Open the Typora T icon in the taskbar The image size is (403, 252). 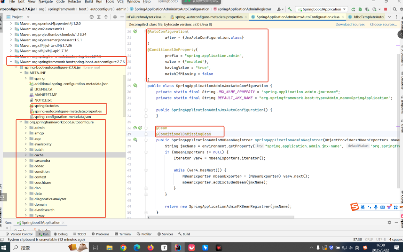[164, 247]
